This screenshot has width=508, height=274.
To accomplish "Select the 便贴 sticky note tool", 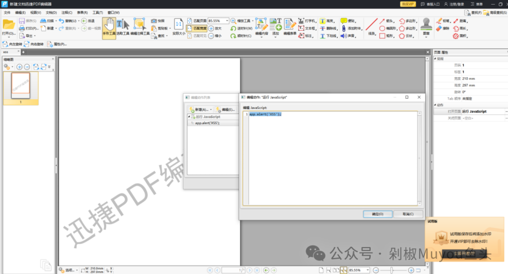I will pos(344,21).
